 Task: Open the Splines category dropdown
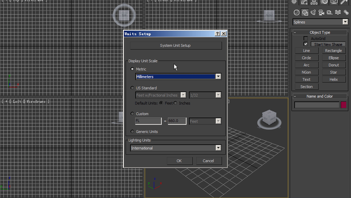(345, 22)
